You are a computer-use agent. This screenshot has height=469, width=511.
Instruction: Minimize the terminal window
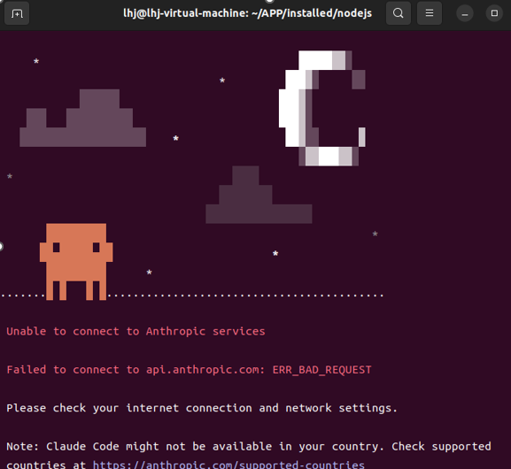point(465,13)
